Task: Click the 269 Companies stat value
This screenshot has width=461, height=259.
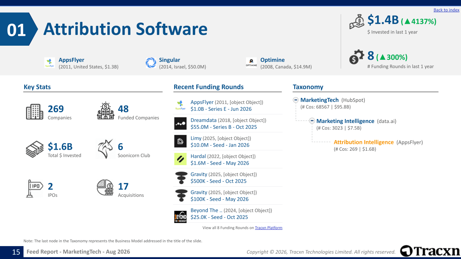Action: click(x=56, y=109)
